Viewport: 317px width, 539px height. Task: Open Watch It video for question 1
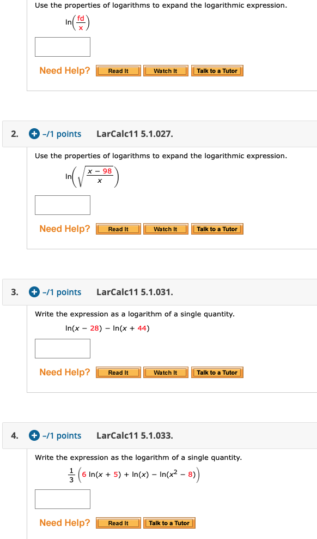pyautogui.click(x=166, y=70)
